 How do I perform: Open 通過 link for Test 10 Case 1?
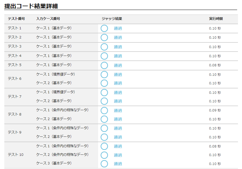118,146
